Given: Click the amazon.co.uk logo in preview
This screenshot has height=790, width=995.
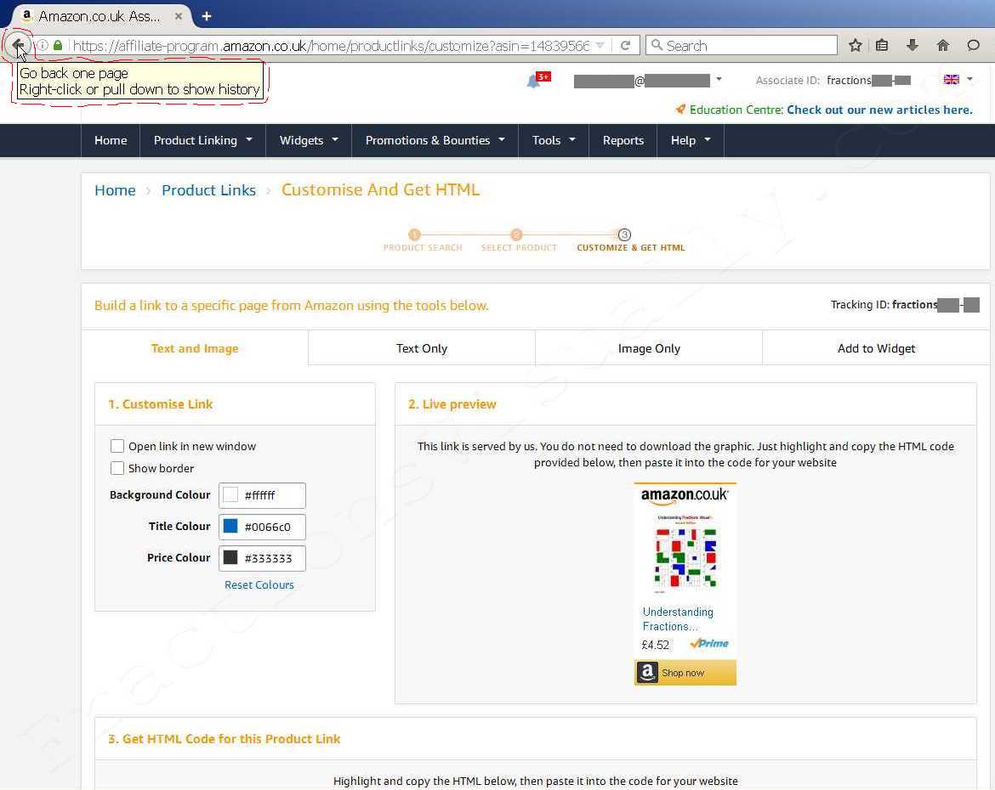Looking at the screenshot, I should click(x=685, y=496).
